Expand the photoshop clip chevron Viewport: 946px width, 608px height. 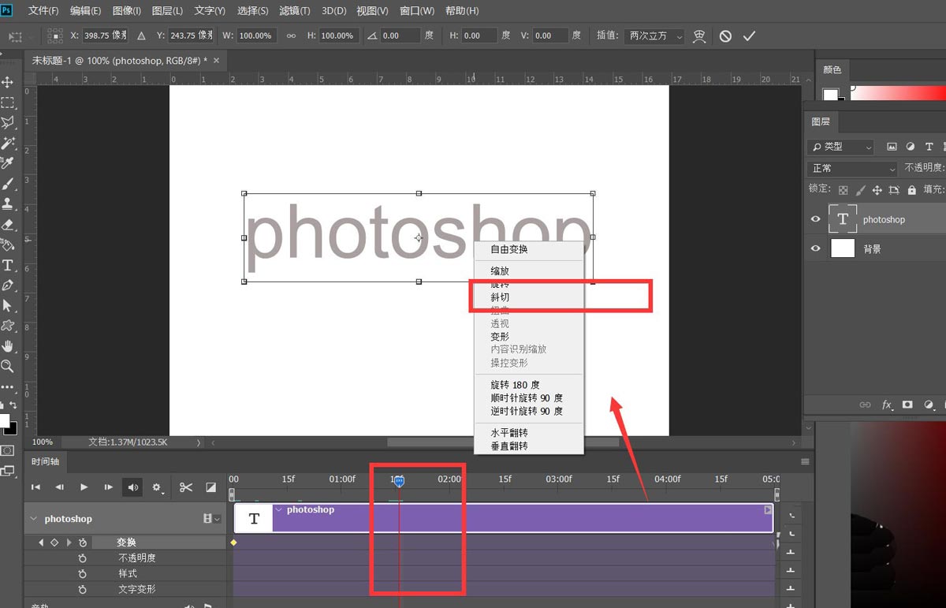(278, 509)
